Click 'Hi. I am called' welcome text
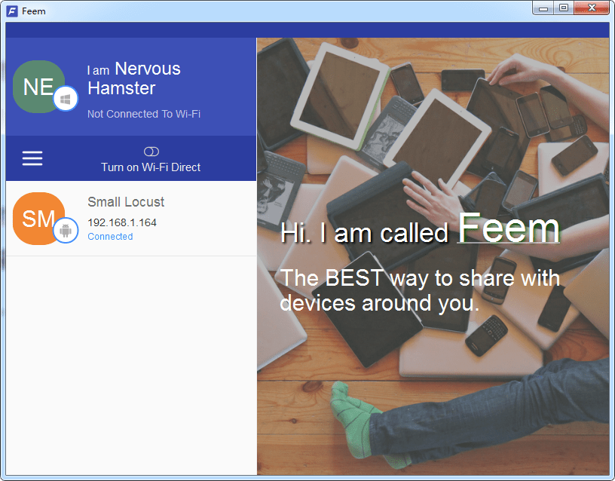The height and width of the screenshot is (481, 615). [x=364, y=233]
